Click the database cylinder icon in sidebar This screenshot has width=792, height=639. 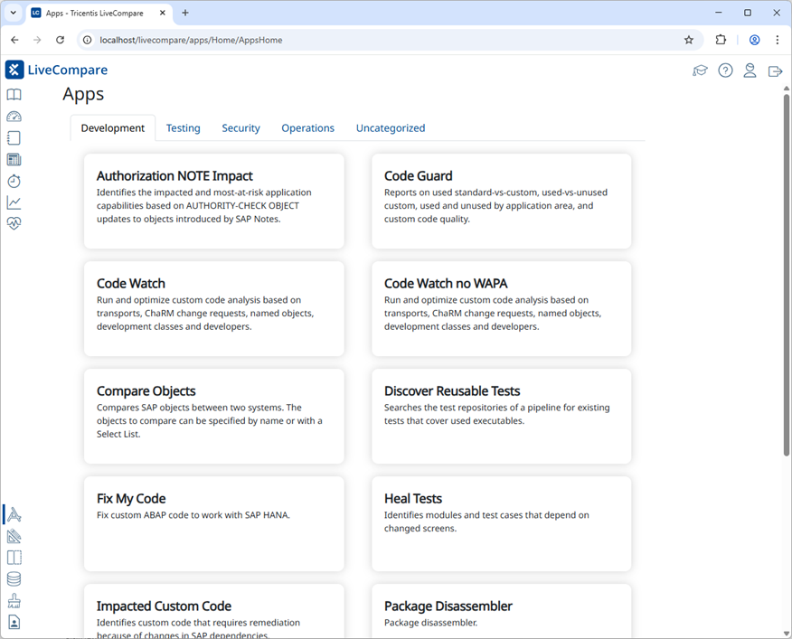[14, 579]
